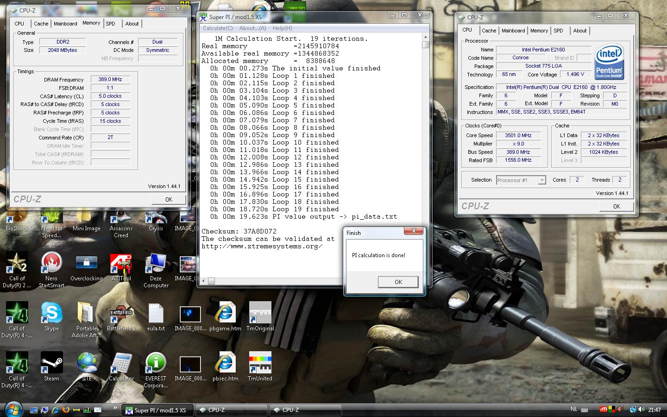Open the Crysis desktop shortcut
The width and height of the screenshot is (667, 417).
[x=156, y=219]
